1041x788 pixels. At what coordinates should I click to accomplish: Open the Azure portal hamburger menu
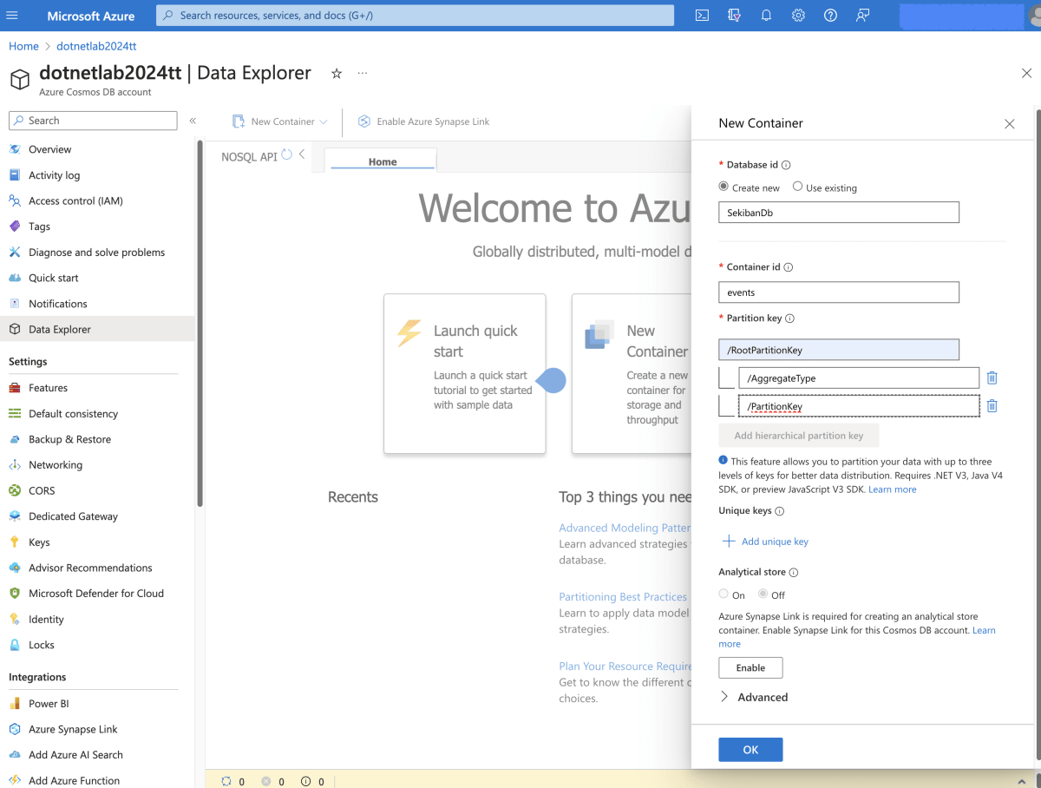[12, 16]
